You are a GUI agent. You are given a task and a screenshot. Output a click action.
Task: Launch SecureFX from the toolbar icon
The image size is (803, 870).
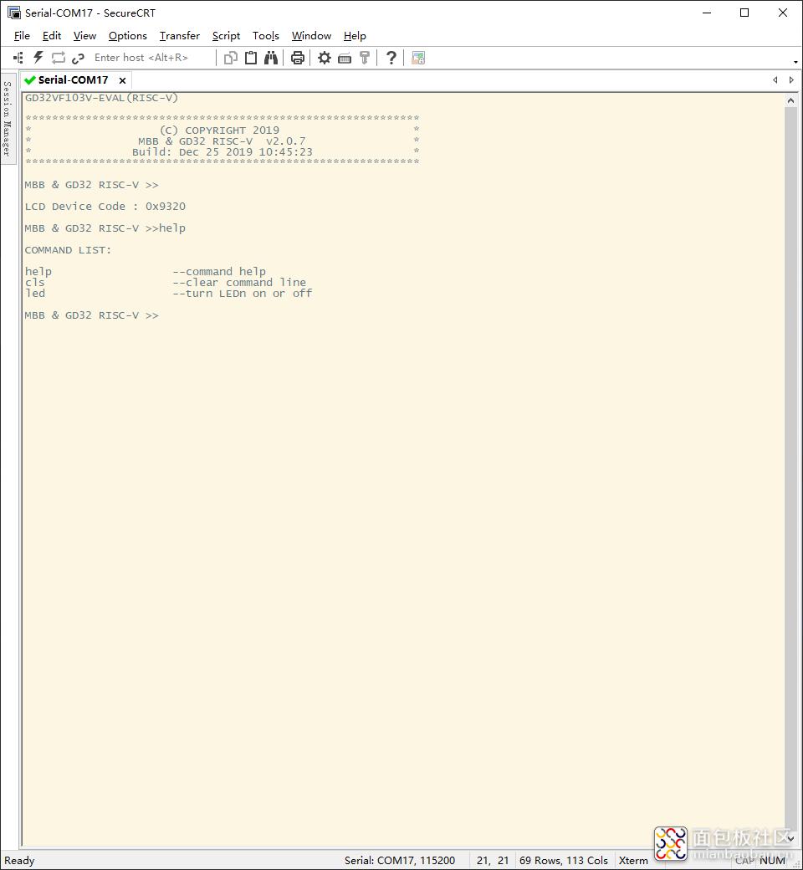click(x=418, y=58)
